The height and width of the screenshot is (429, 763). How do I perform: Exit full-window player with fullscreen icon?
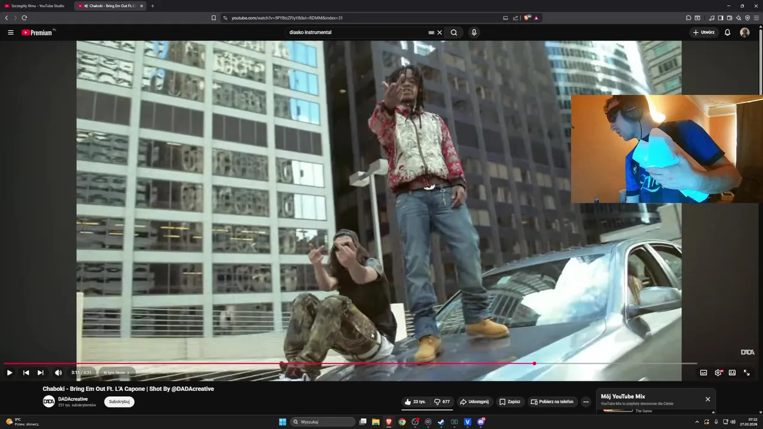[746, 372]
